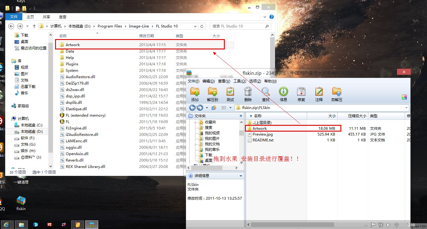Collapse the 文件夹 tree panel
The width and height of the screenshot is (427, 229).
[241, 116]
